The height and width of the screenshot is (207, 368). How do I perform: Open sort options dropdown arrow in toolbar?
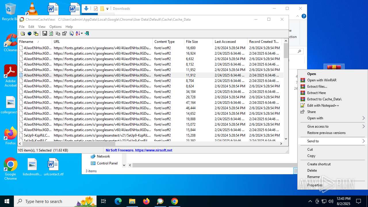click(x=82, y=34)
